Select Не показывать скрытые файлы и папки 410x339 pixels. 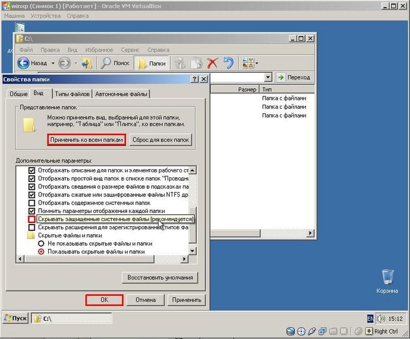pyautogui.click(x=41, y=244)
